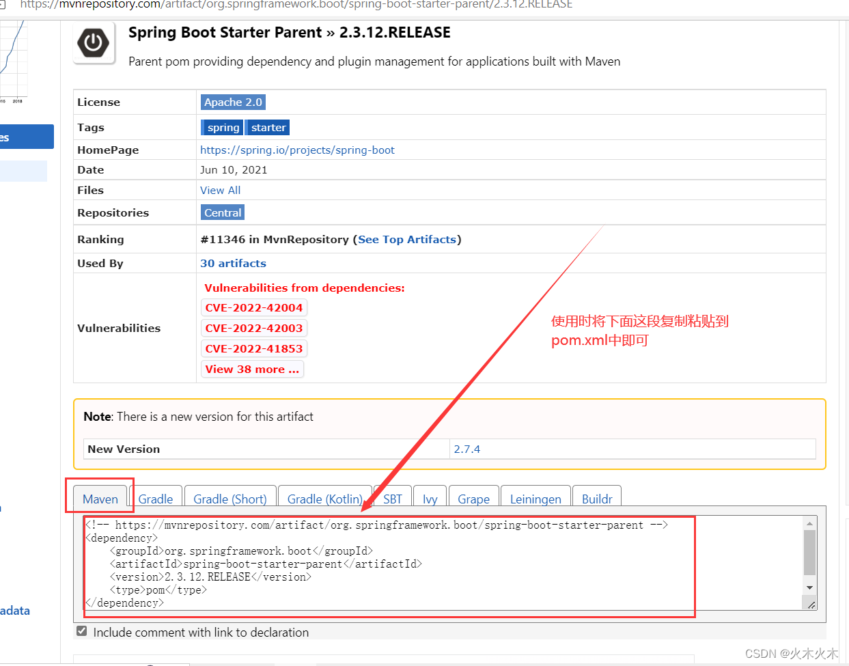Switch to the Leiningen tab
This screenshot has height=666, width=849.
point(535,499)
